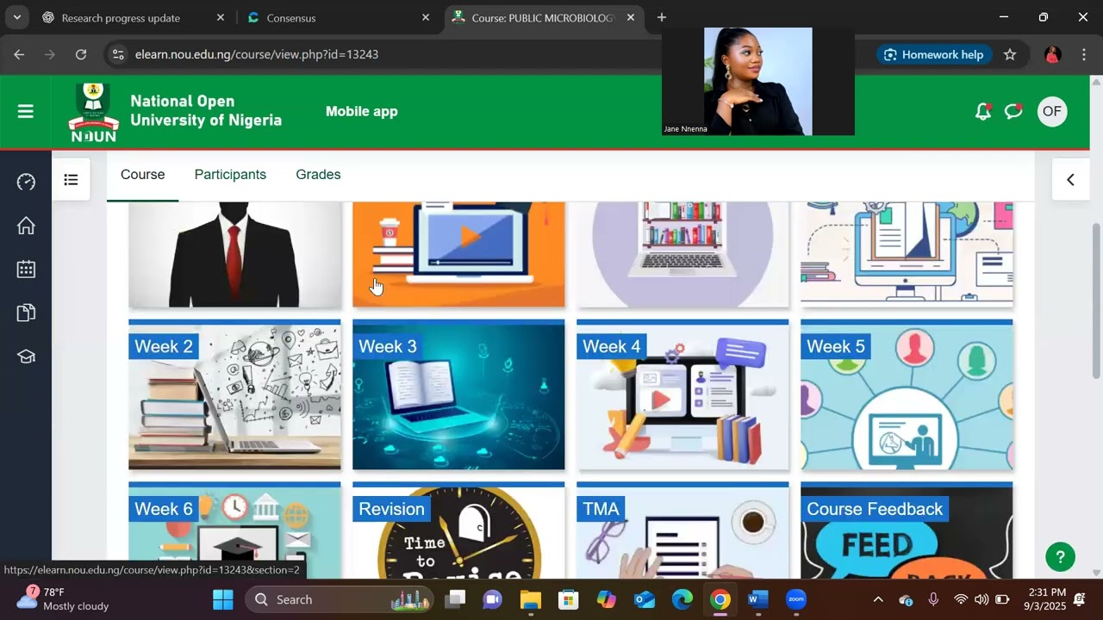Open the hamburger side menu in NOUN header

[x=26, y=111]
